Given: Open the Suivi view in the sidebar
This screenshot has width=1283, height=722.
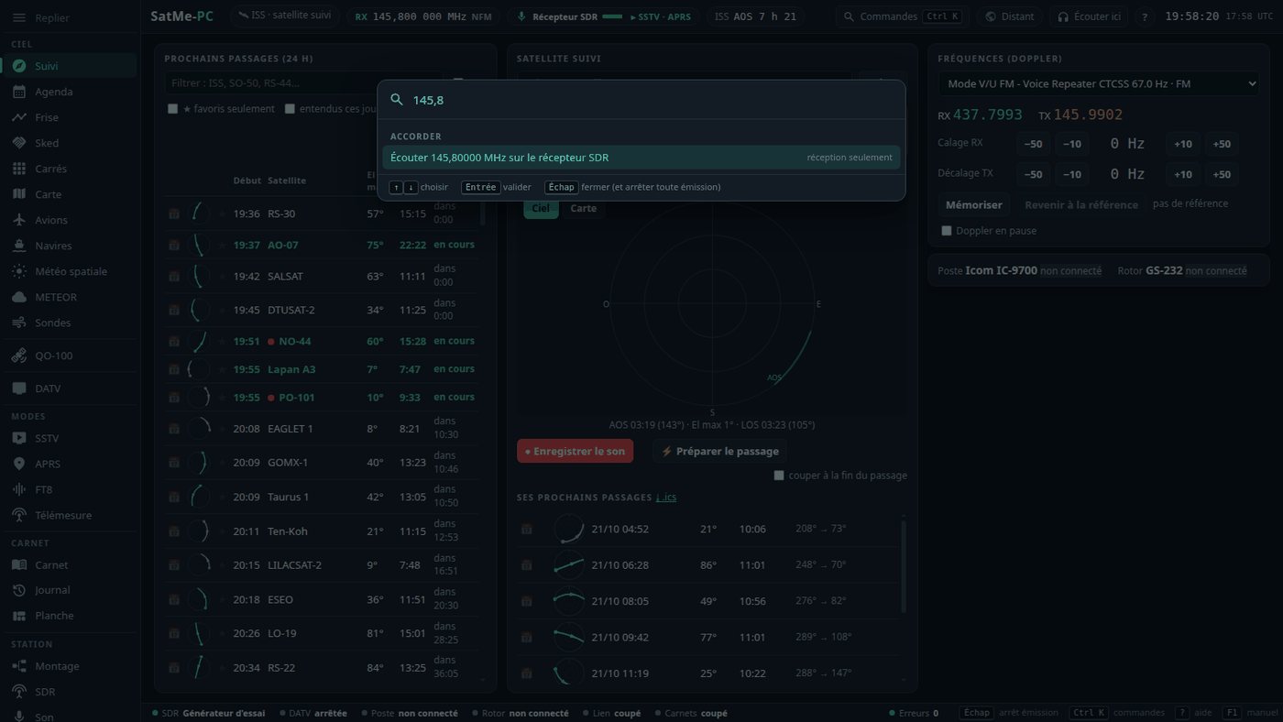Looking at the screenshot, I should tap(70, 66).
